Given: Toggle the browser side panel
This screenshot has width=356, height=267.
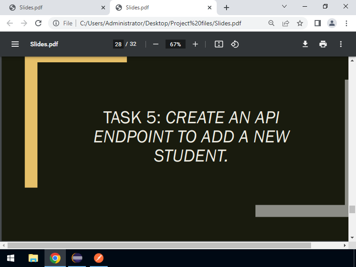Looking at the screenshot, I should [318, 23].
